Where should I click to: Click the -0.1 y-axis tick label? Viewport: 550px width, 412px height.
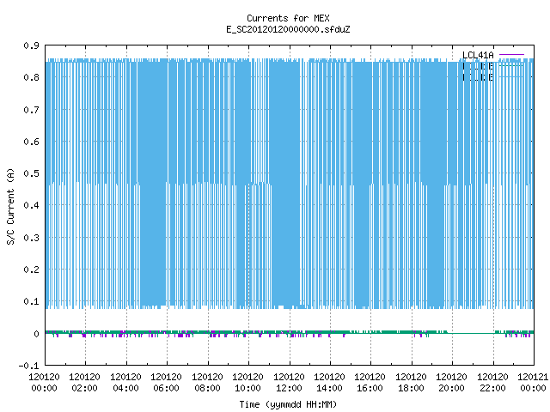coord(28,366)
